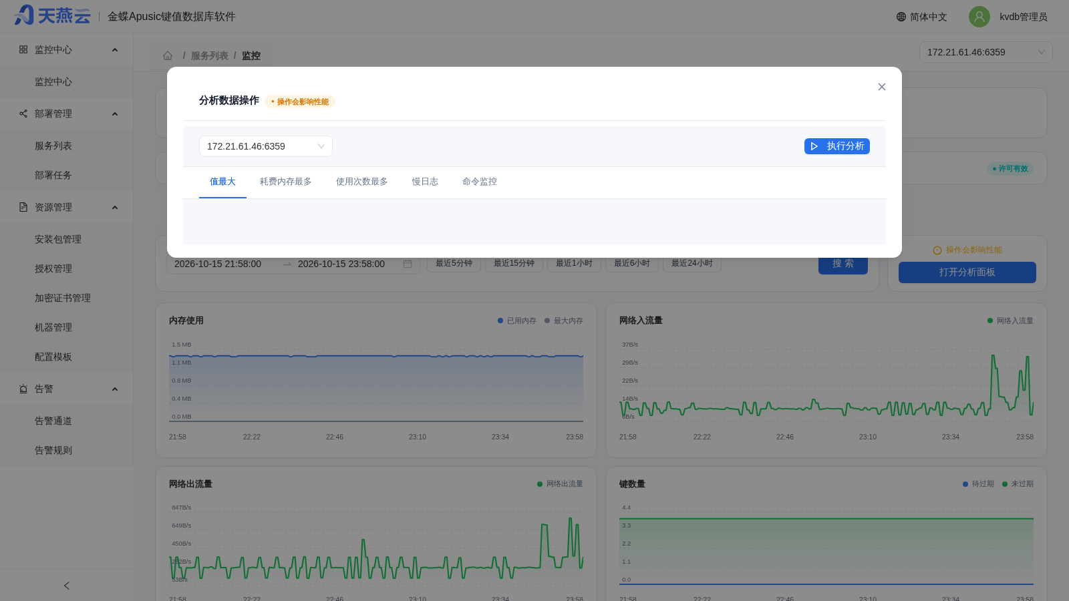Open the 慢日志 tab
Image resolution: width=1069 pixels, height=601 pixels.
[425, 182]
